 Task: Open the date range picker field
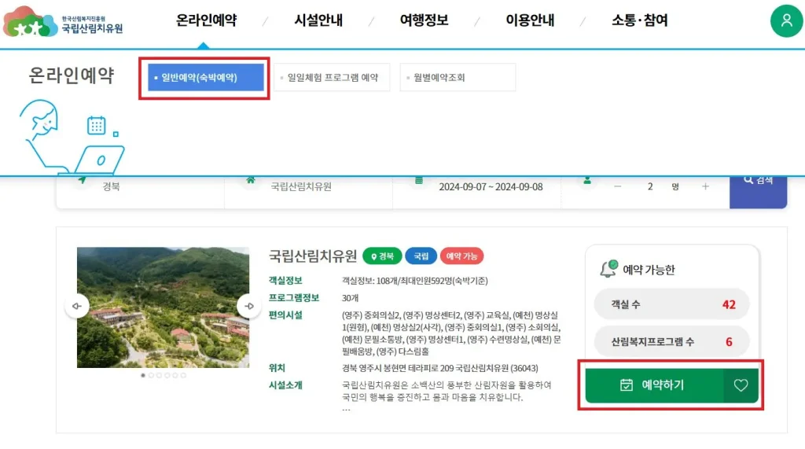pos(490,187)
